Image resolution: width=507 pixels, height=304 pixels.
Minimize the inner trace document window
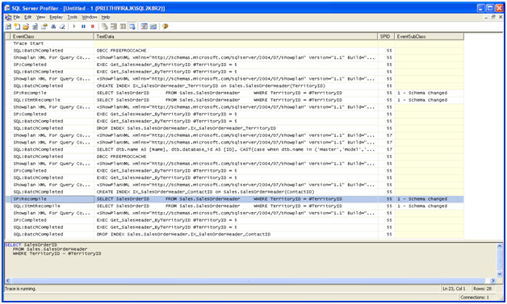[x=486, y=17]
